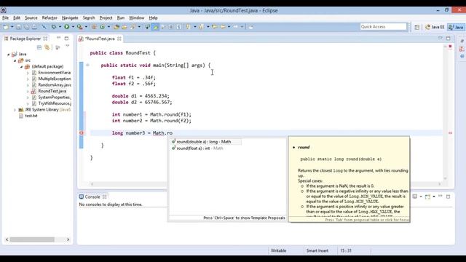Click Collapse All in Package Explorer
Image resolution: width=466 pixels, height=262 pixels.
click(39, 47)
